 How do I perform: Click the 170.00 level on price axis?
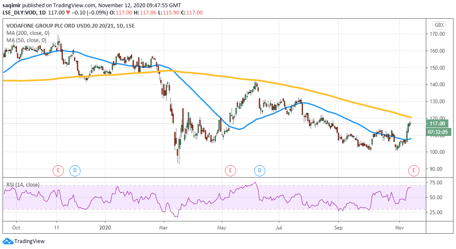[x=438, y=34]
